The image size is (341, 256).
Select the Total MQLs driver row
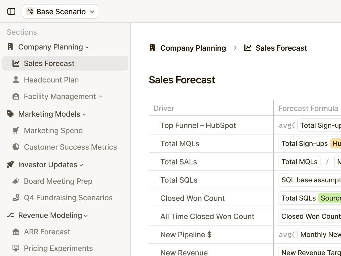click(180, 144)
